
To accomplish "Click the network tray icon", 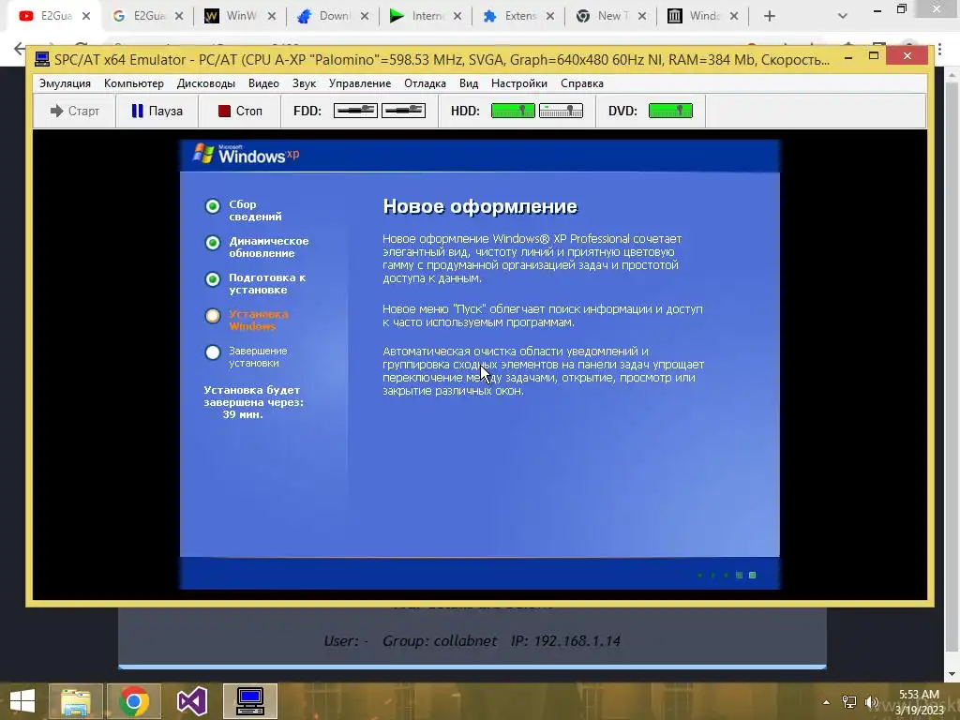I will pos(849,702).
